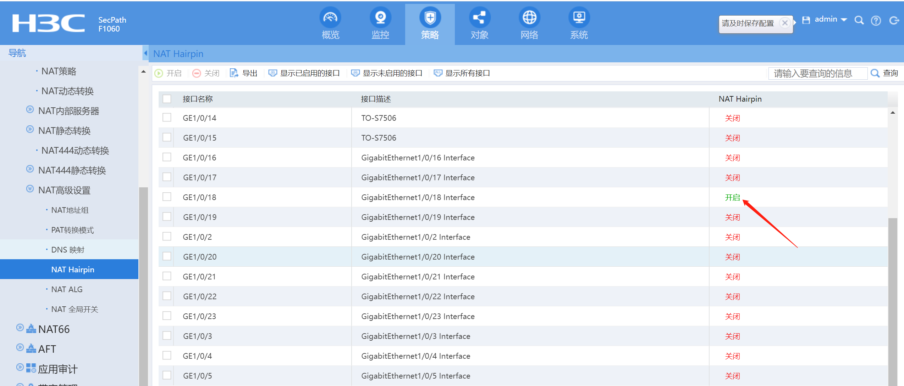Select the GE1/0/14 row checkbox

(x=167, y=118)
